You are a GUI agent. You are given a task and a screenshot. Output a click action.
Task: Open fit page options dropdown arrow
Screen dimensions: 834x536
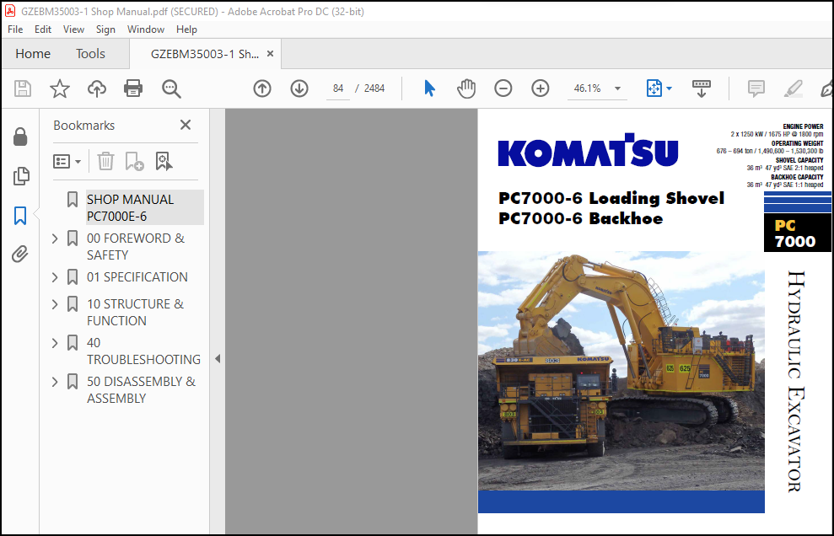click(669, 88)
